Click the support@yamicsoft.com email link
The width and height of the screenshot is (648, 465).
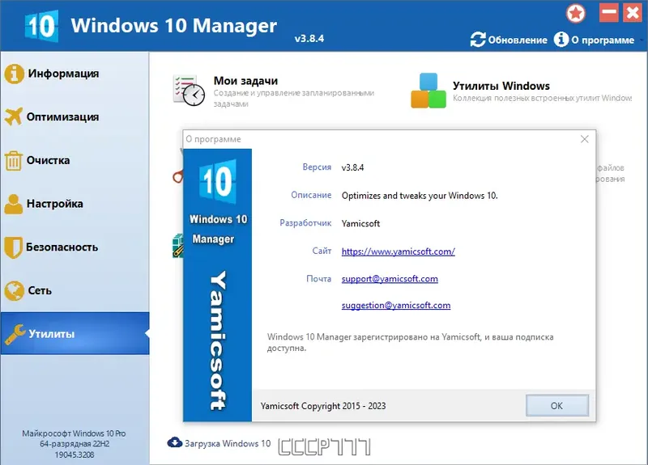tap(390, 279)
